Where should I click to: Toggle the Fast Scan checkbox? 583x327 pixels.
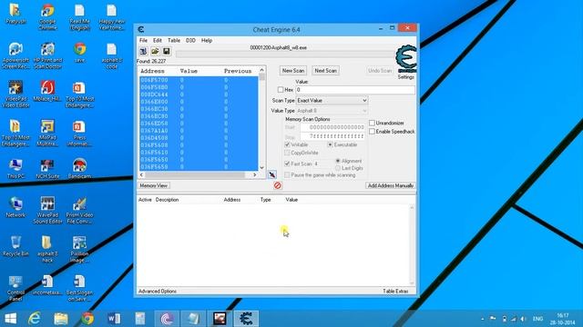(x=287, y=163)
